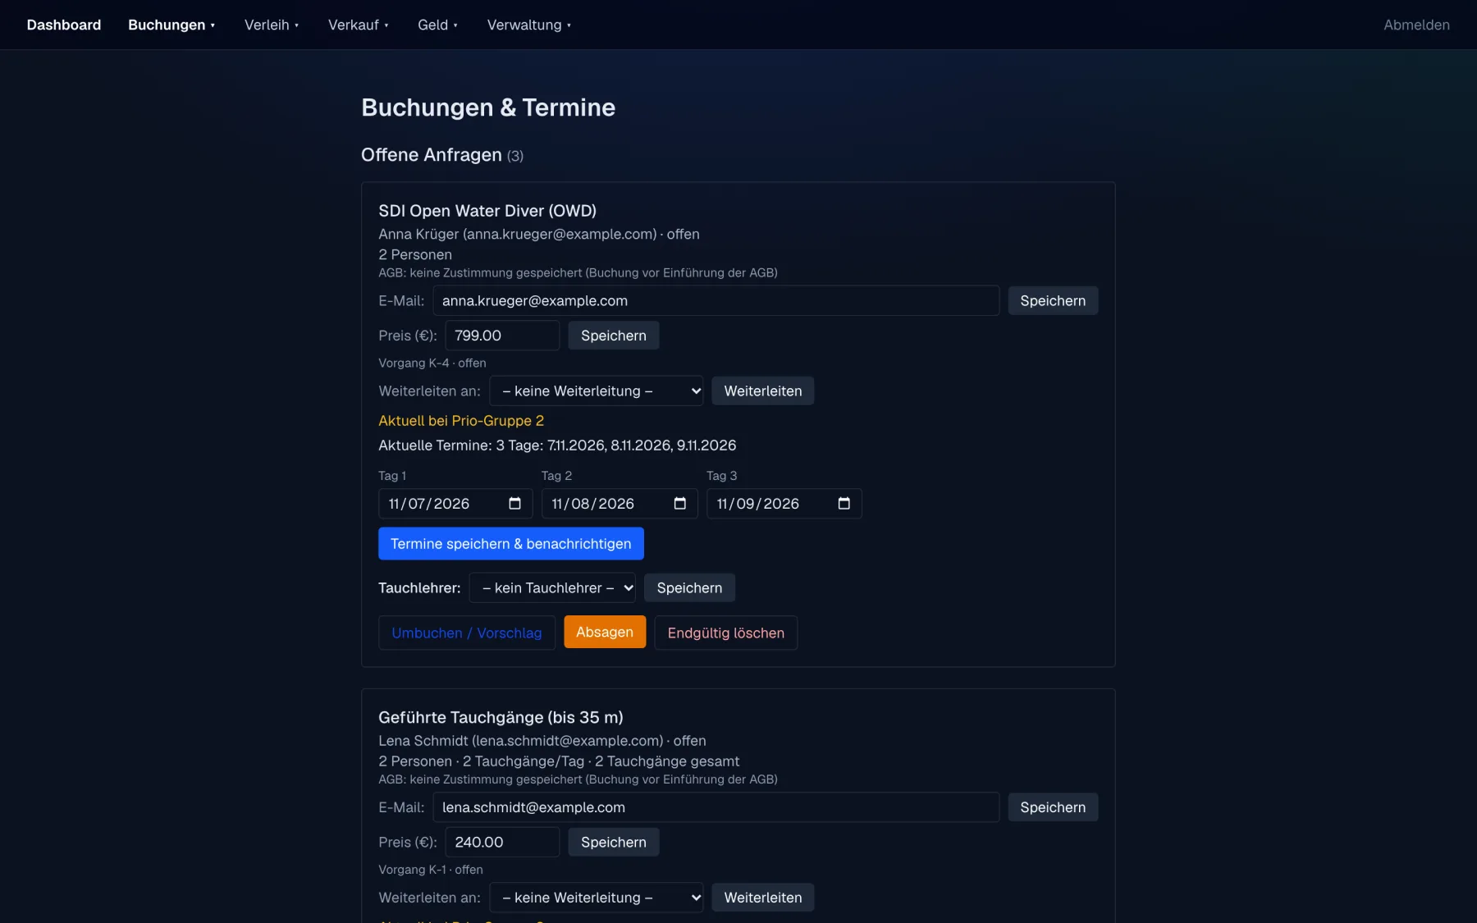Click the Tag 1 date field 11/07/2026

coord(455,504)
